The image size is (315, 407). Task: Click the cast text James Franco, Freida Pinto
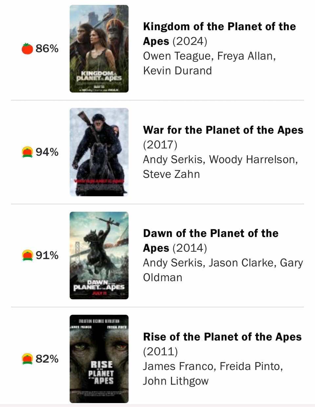point(213,366)
